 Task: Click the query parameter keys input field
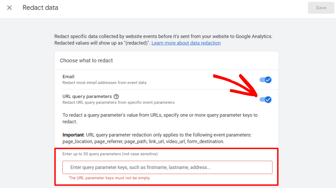click(x=167, y=167)
